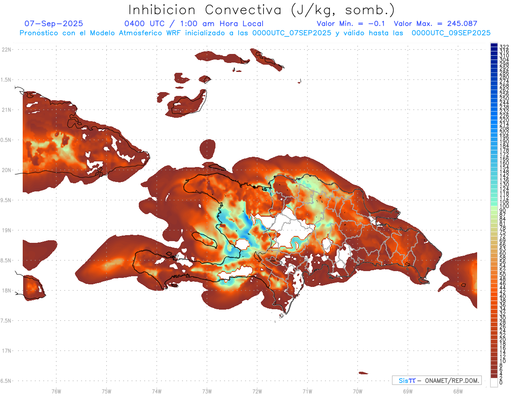
Task: Click the '0' value below the color scale
Action: pos(501,382)
